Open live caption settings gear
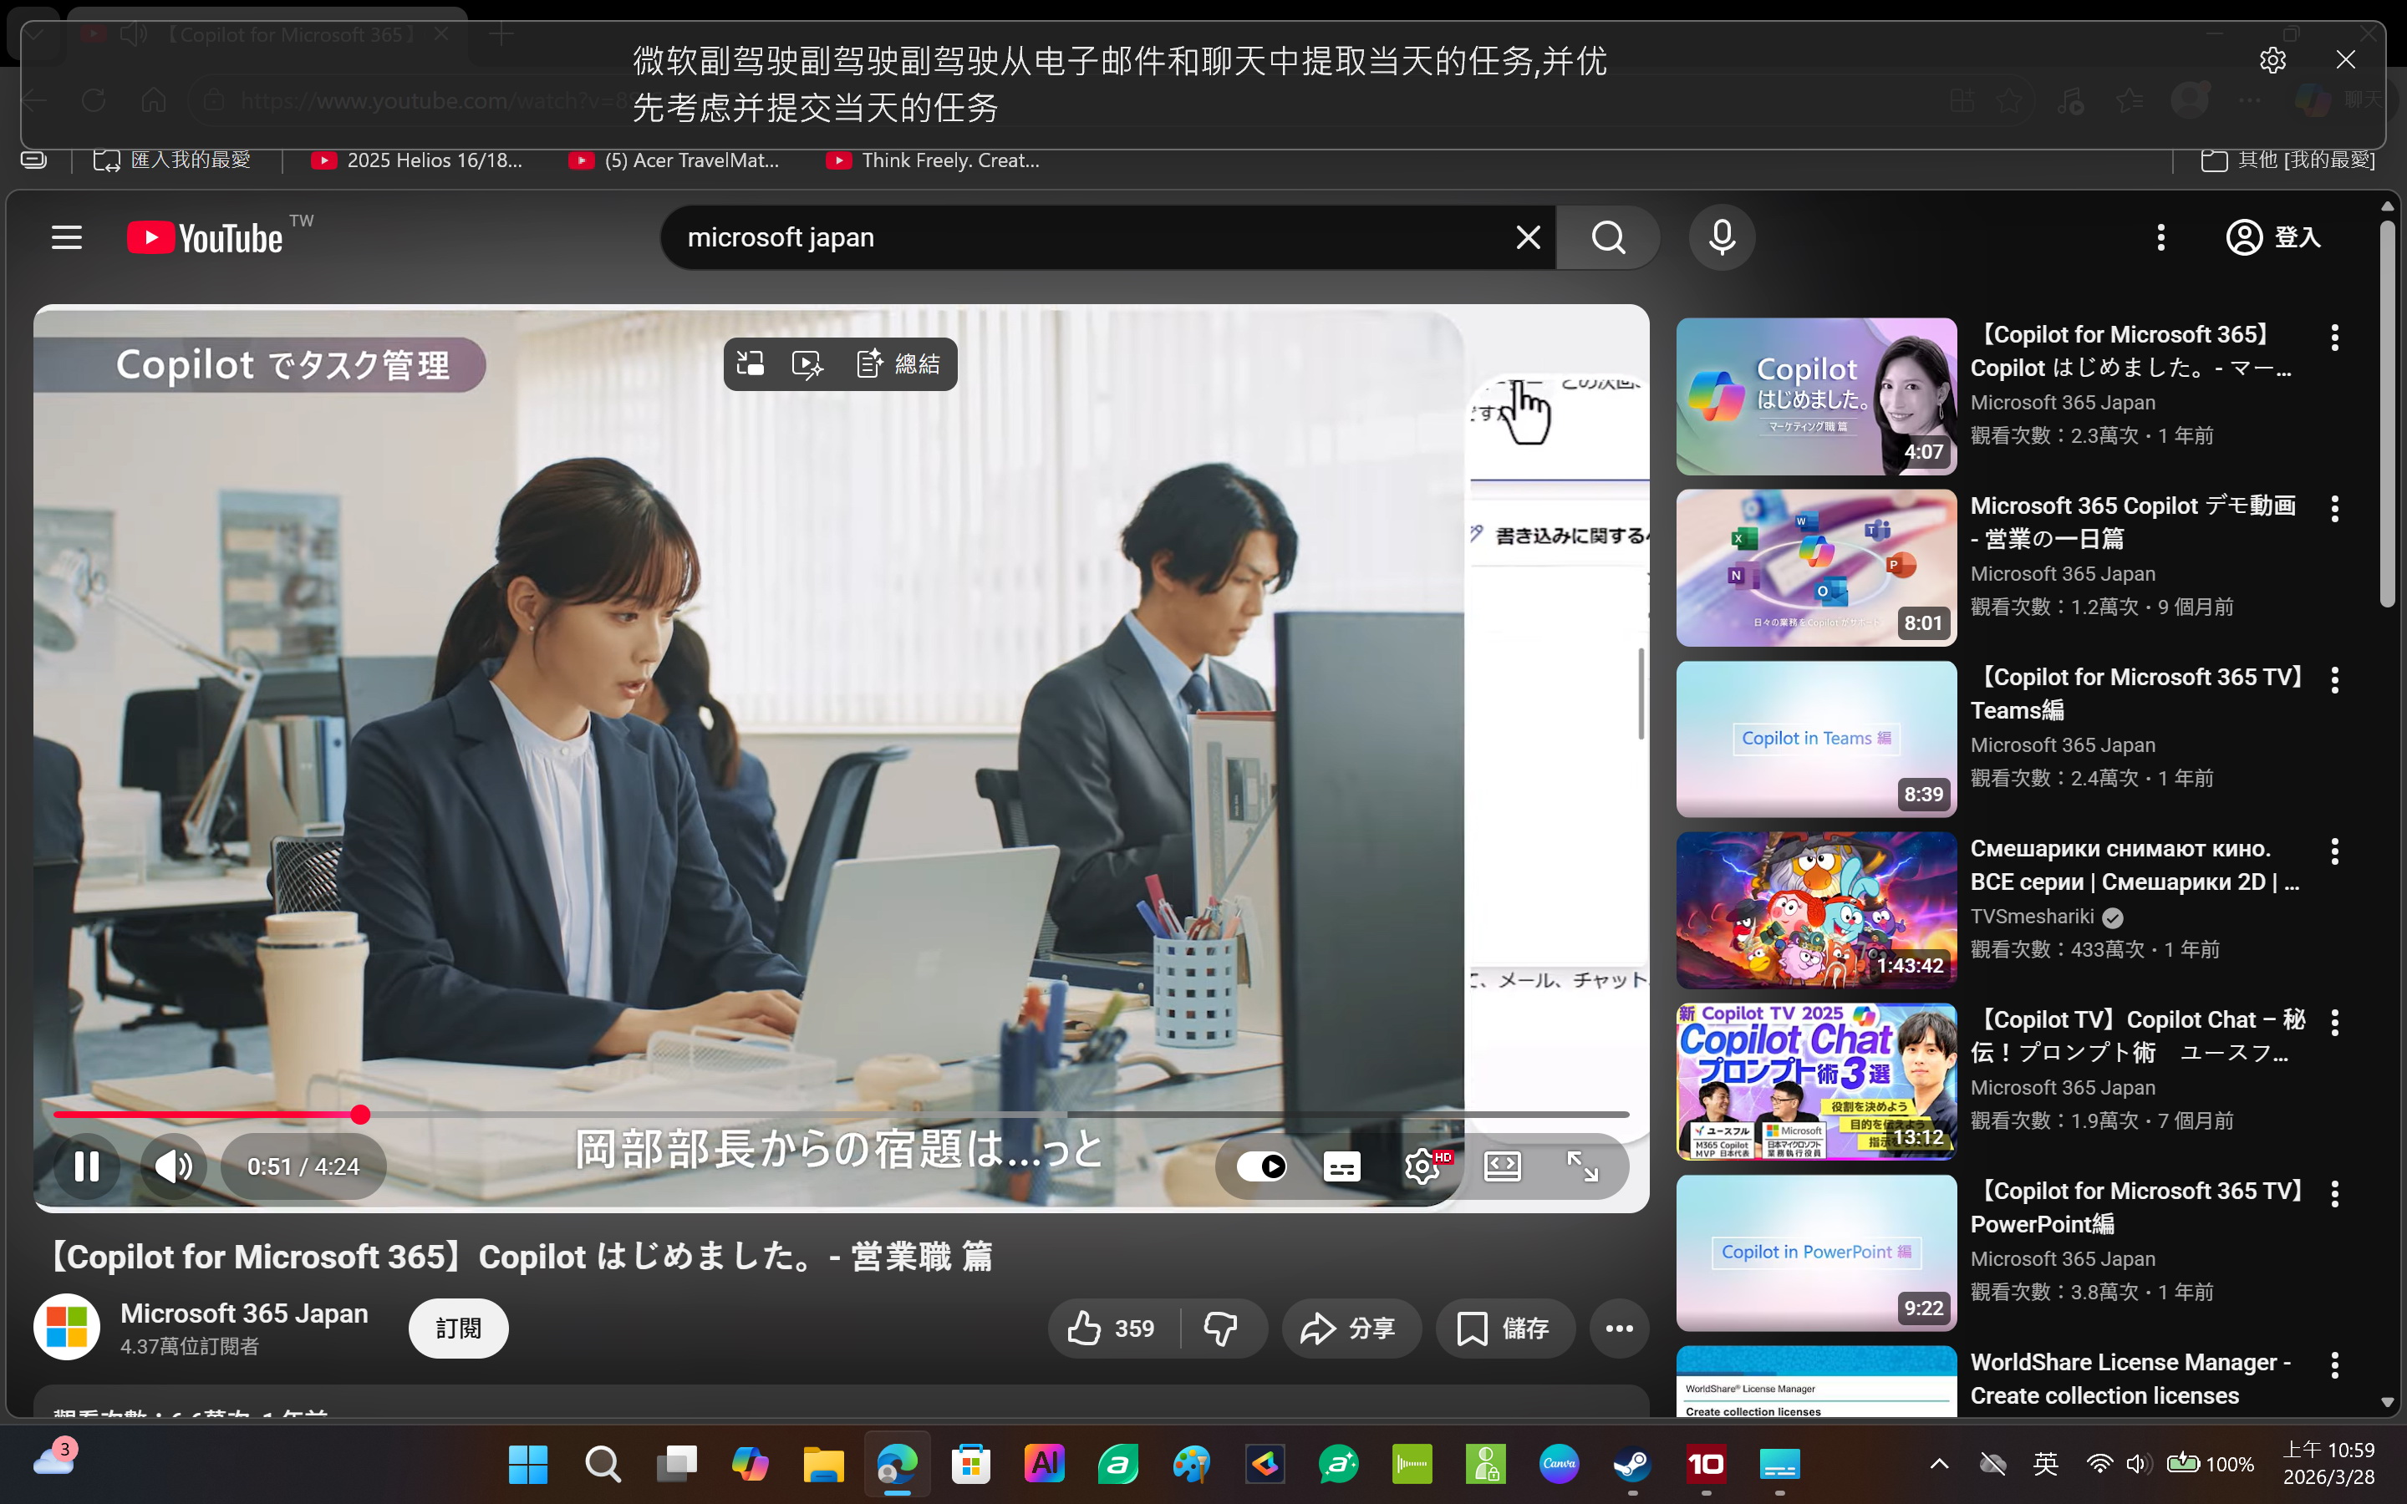The height and width of the screenshot is (1504, 2407). (x=2272, y=61)
